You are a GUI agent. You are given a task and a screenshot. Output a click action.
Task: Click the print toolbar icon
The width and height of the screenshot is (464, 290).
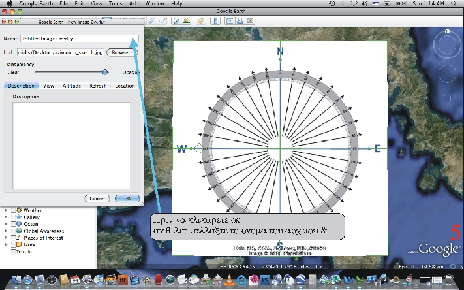240,21
